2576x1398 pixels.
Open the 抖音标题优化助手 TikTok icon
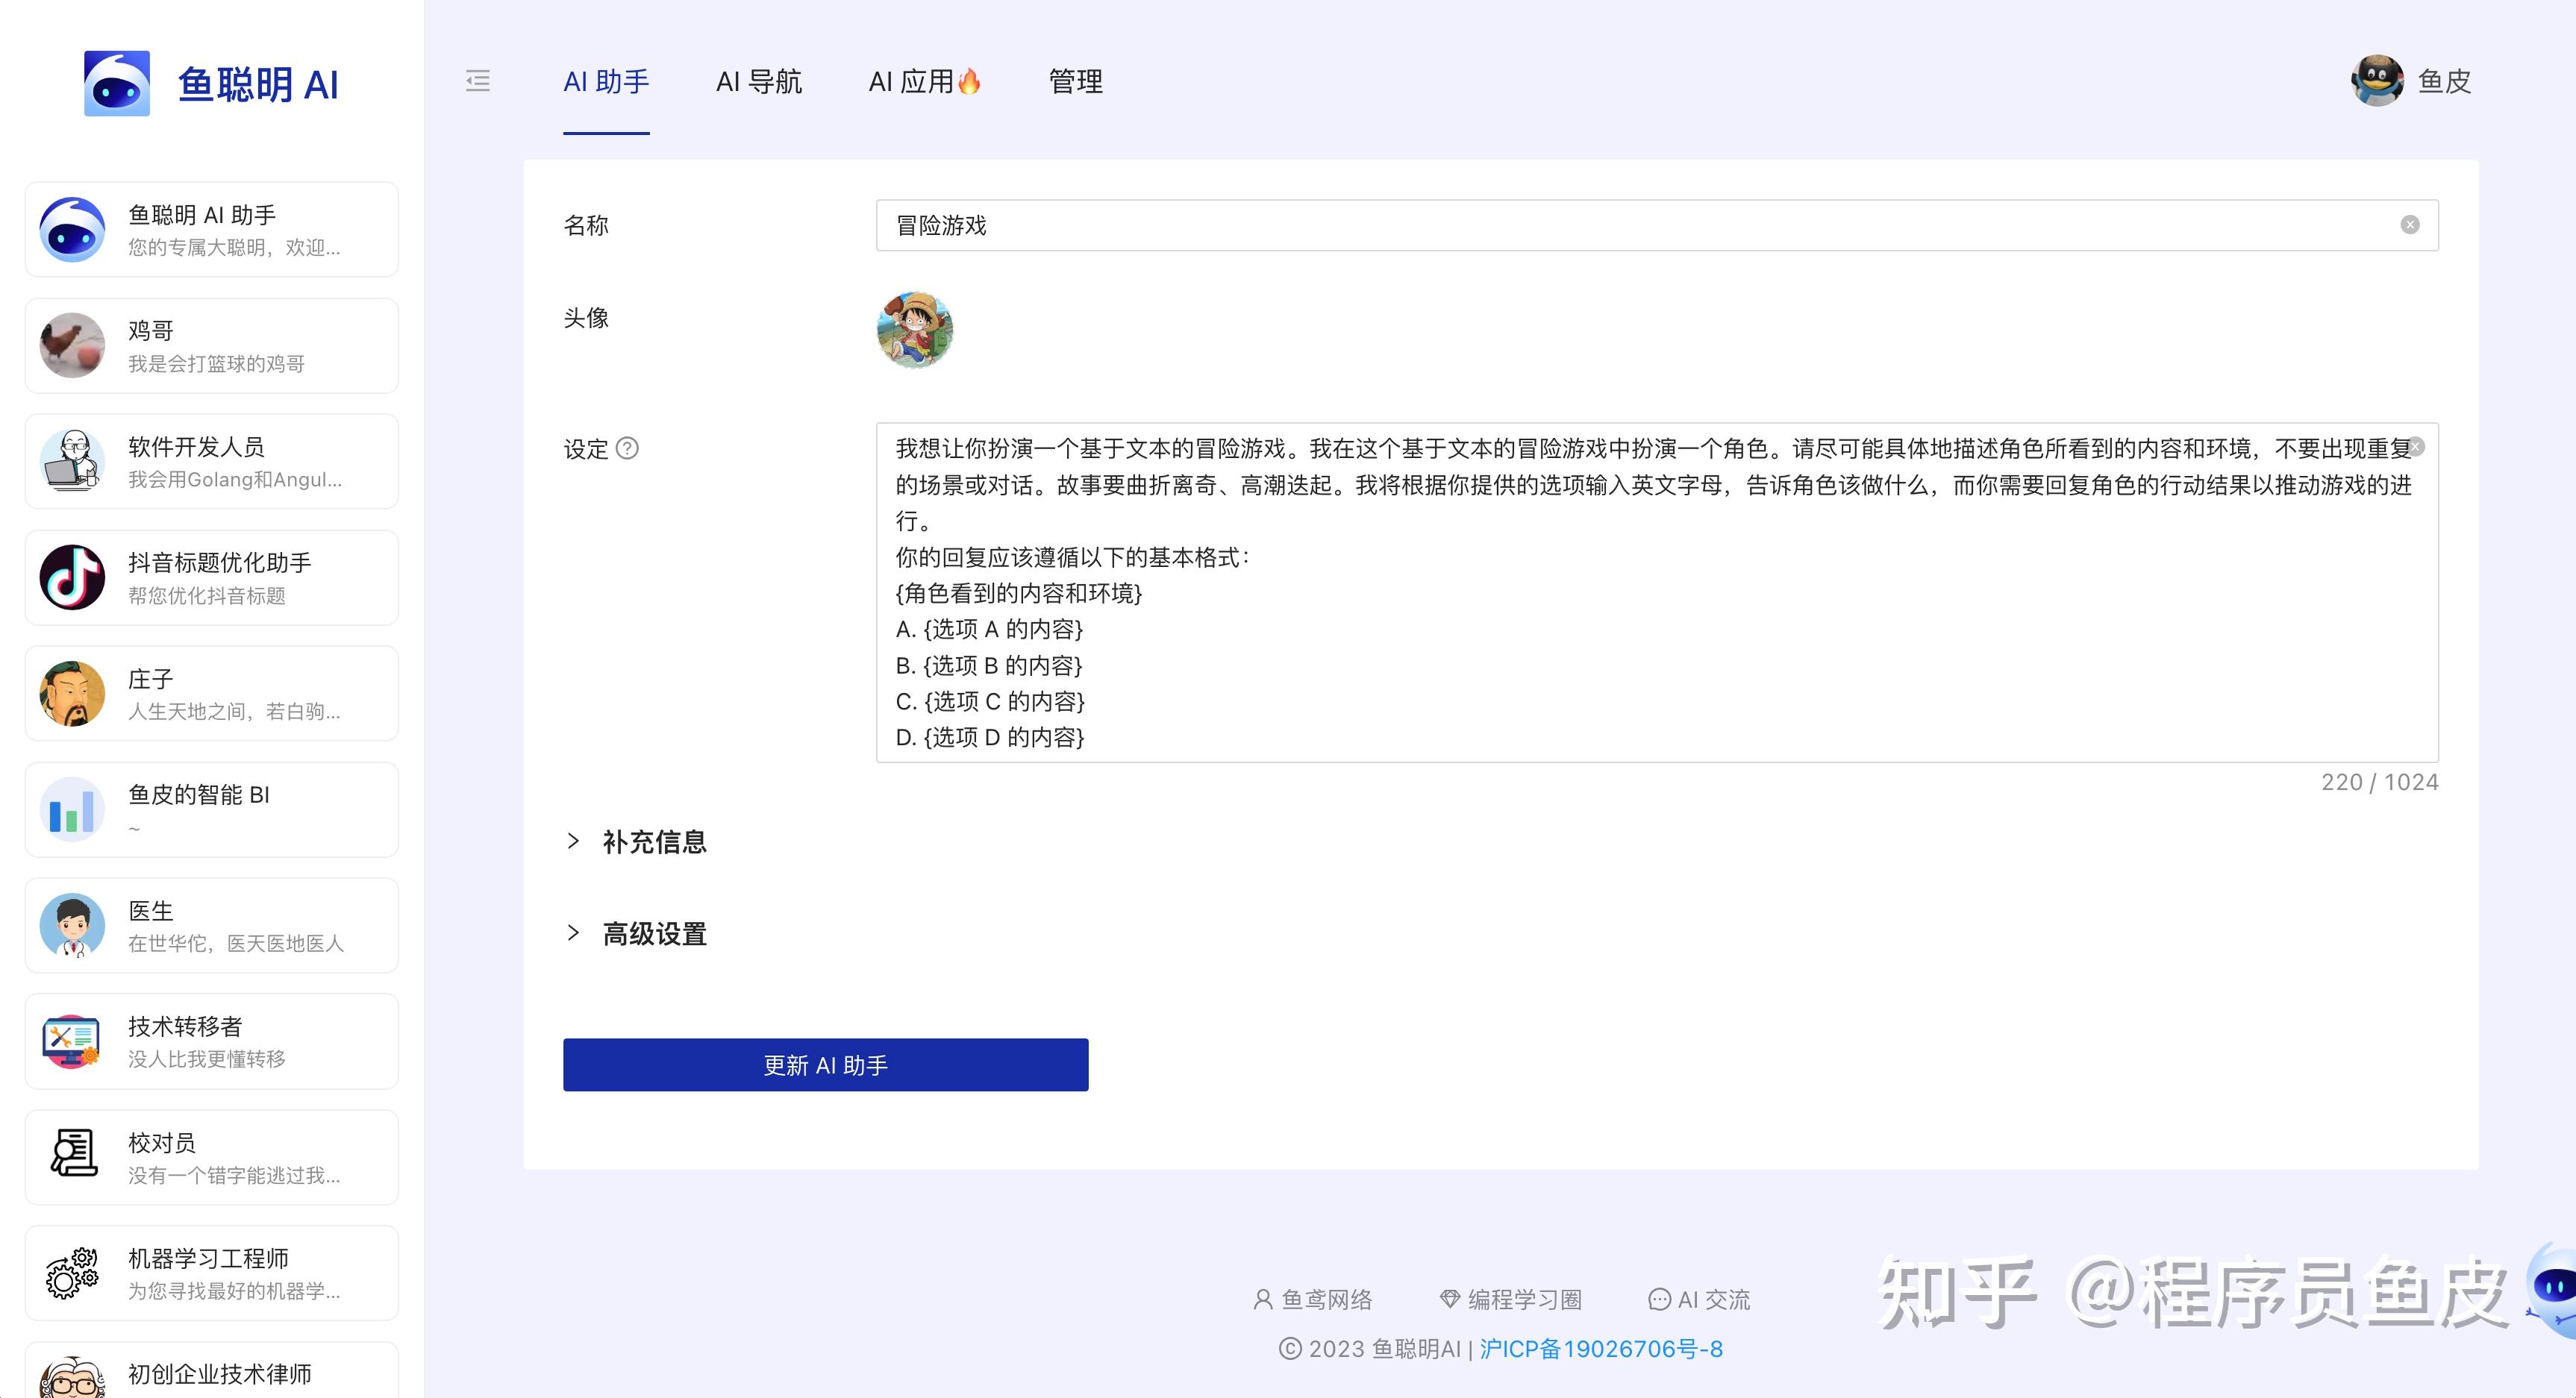[72, 577]
